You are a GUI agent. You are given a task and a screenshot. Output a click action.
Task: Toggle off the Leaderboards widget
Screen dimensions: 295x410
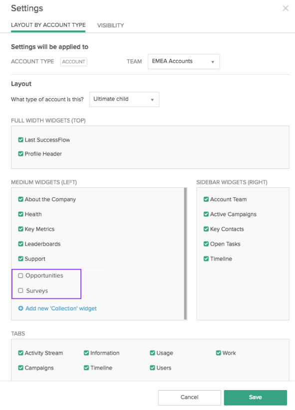20,244
